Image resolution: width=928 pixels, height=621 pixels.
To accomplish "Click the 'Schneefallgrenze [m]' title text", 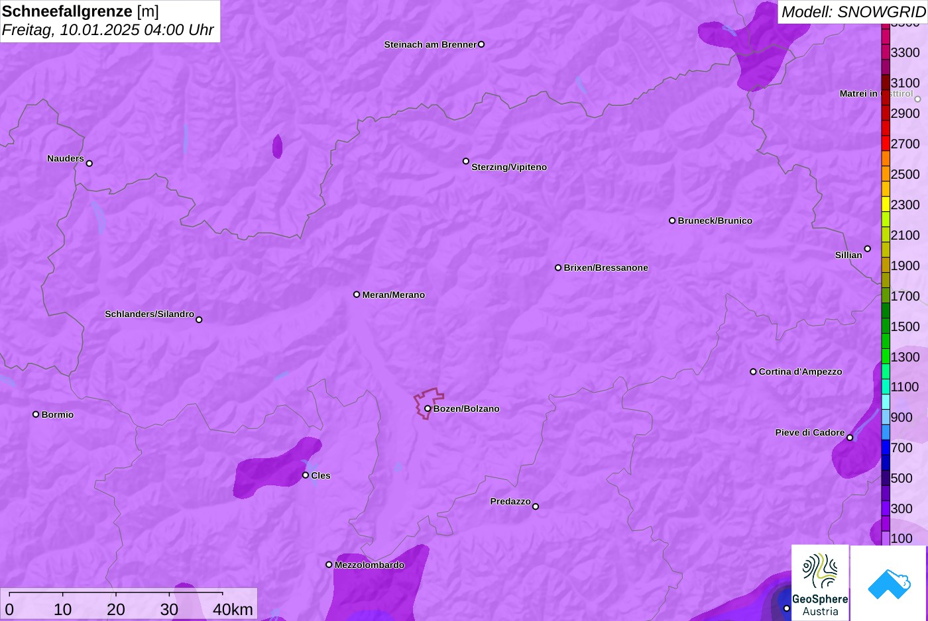I will (x=80, y=11).
